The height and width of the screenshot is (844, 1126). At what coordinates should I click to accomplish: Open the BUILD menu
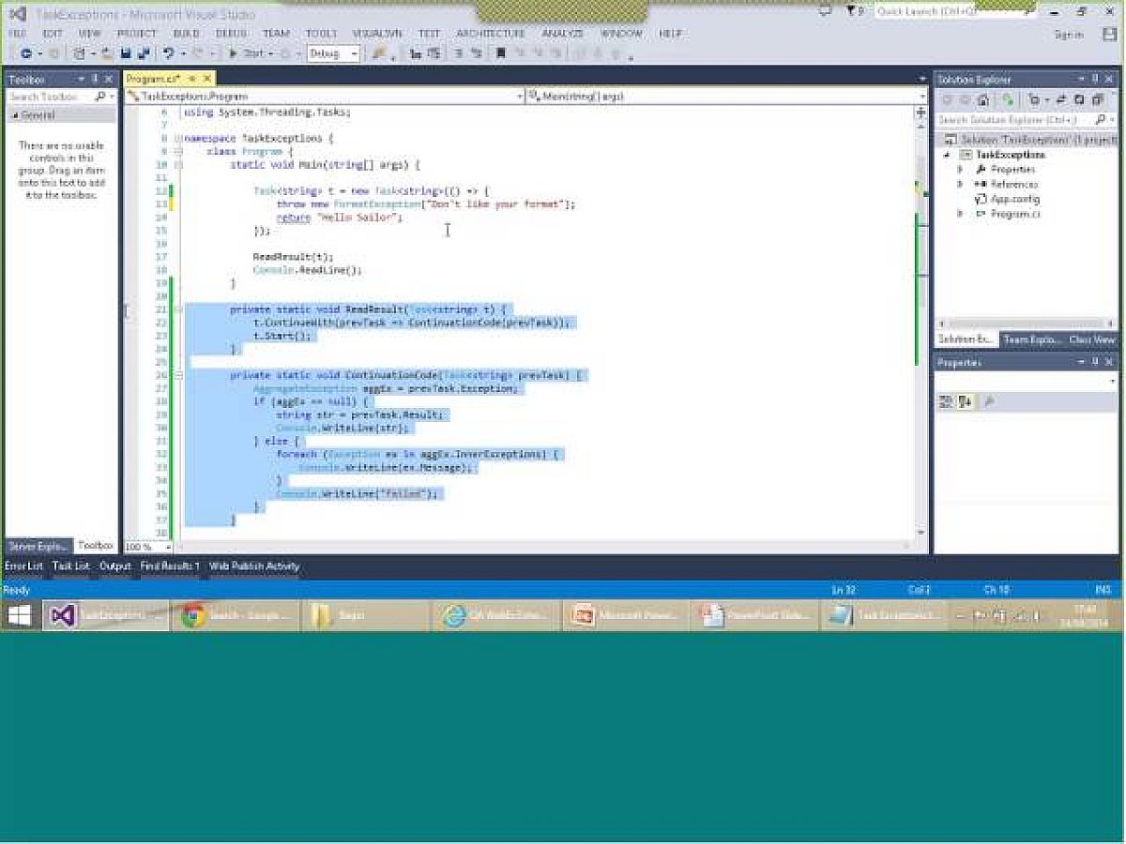point(186,34)
